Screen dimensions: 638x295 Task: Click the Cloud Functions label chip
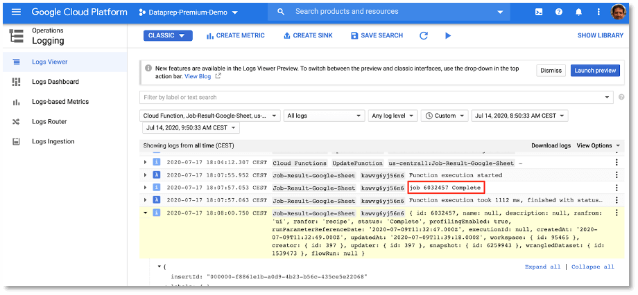click(x=300, y=163)
